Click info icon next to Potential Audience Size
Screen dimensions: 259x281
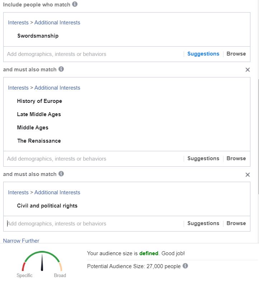[x=185, y=266]
